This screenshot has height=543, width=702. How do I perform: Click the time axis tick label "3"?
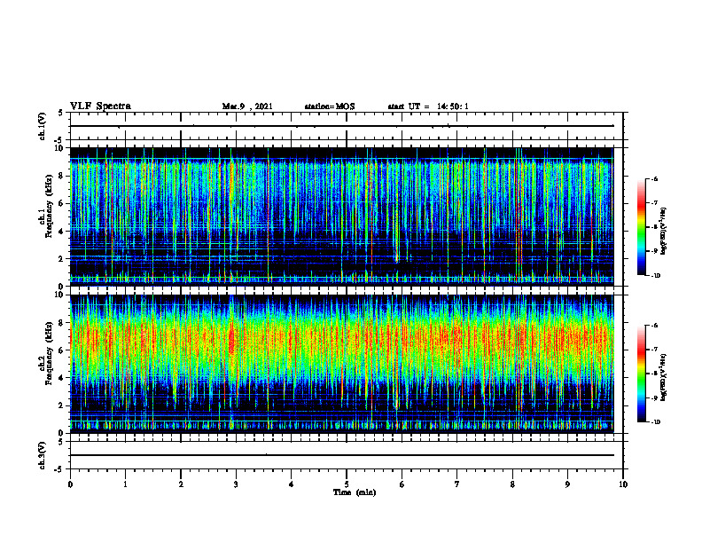[236, 484]
